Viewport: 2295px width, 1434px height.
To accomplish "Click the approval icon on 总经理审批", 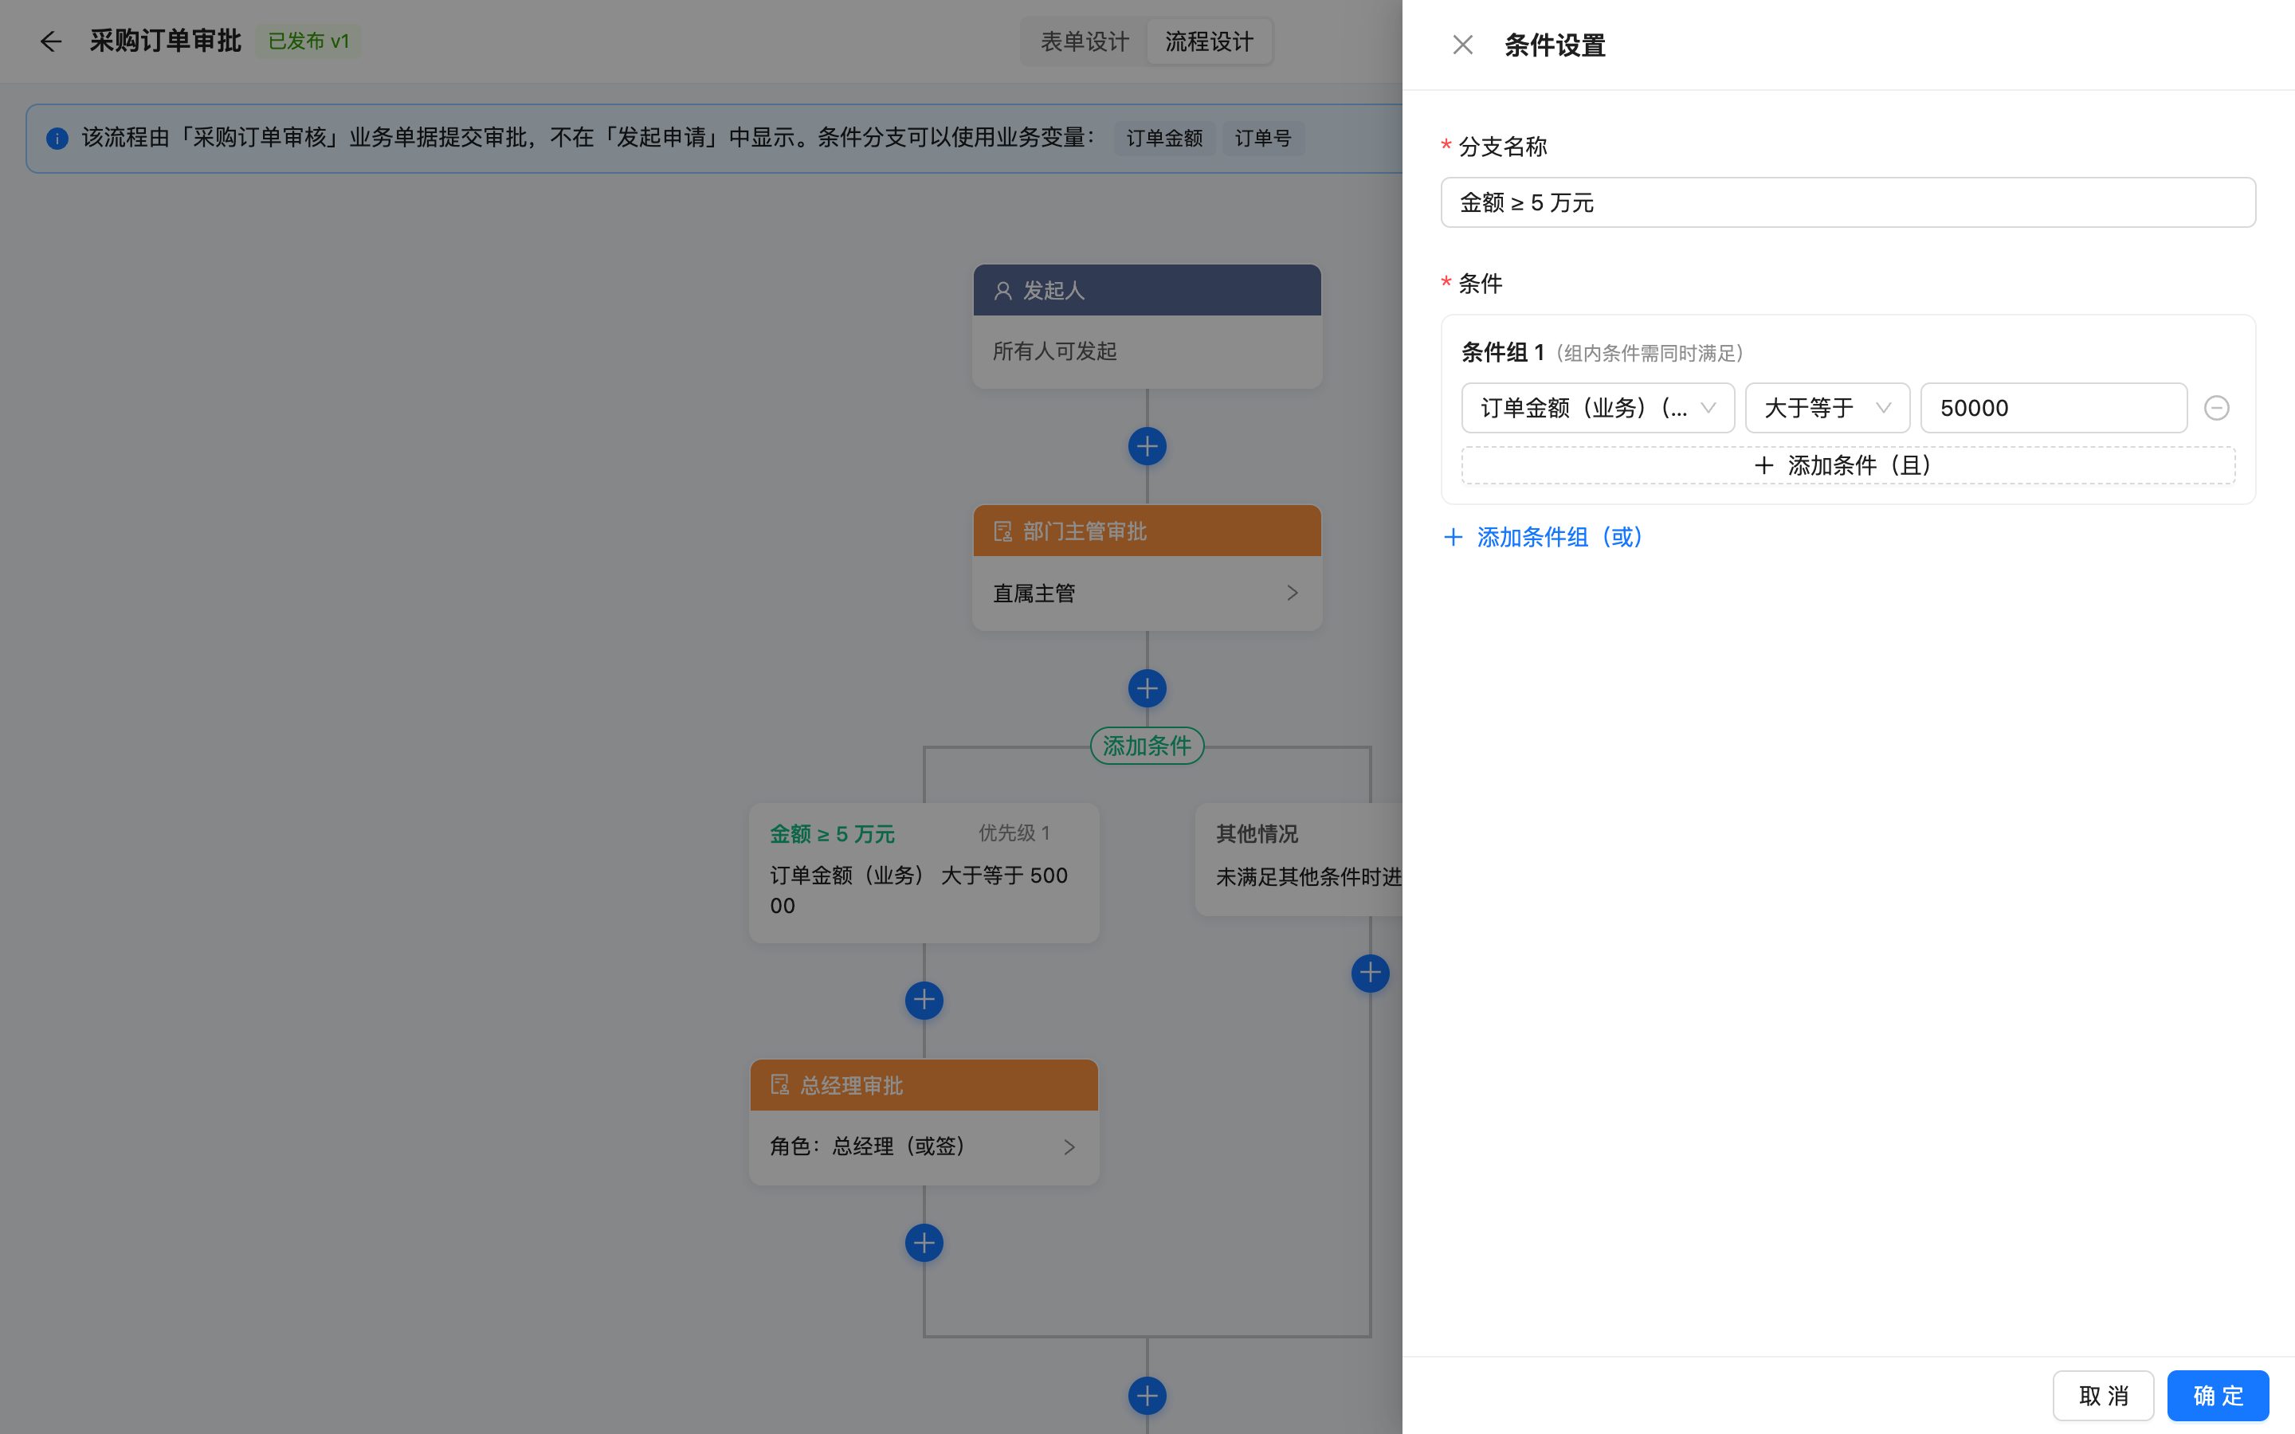I will click(x=779, y=1084).
